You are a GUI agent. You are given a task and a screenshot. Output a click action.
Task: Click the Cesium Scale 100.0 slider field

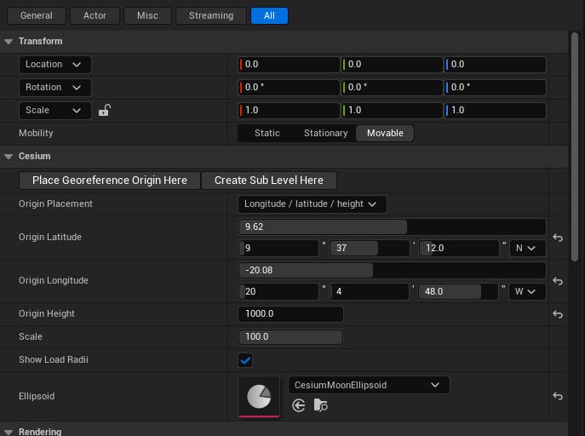tap(290, 336)
